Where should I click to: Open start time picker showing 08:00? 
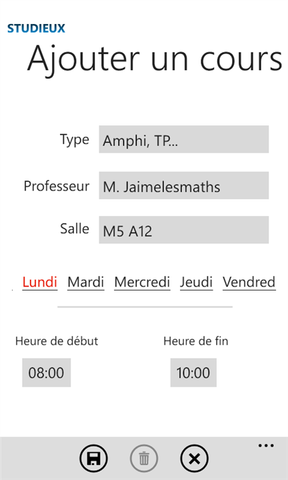click(46, 373)
